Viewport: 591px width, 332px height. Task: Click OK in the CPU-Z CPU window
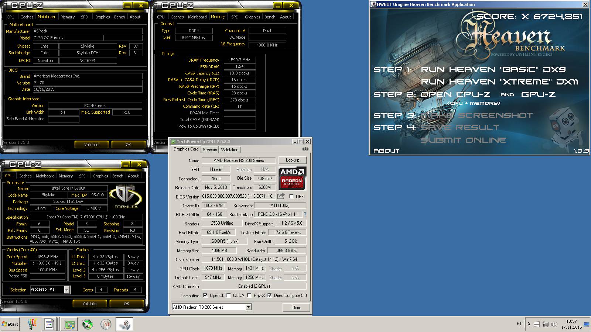point(126,304)
